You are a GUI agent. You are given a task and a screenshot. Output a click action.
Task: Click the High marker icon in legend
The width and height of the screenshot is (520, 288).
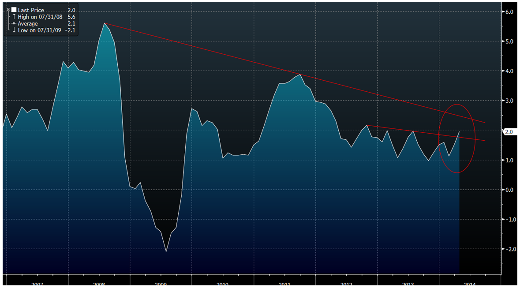[x=14, y=17]
